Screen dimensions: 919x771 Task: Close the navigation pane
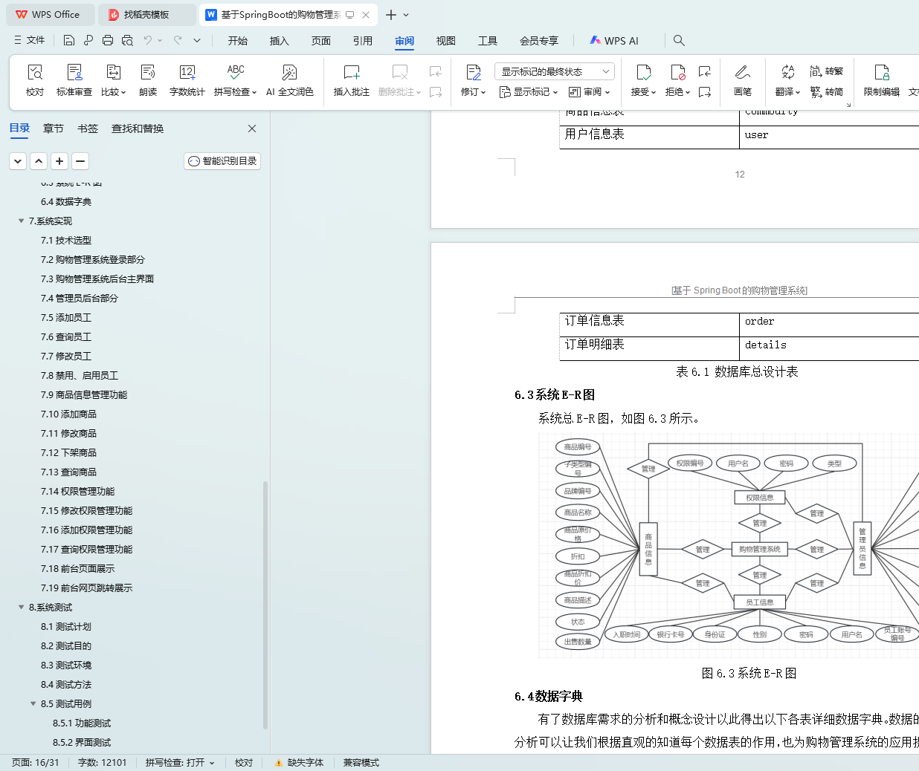[252, 128]
